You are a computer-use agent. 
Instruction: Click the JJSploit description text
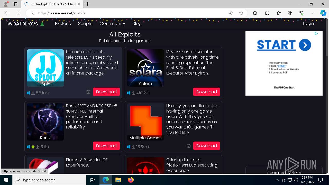[x=92, y=62]
